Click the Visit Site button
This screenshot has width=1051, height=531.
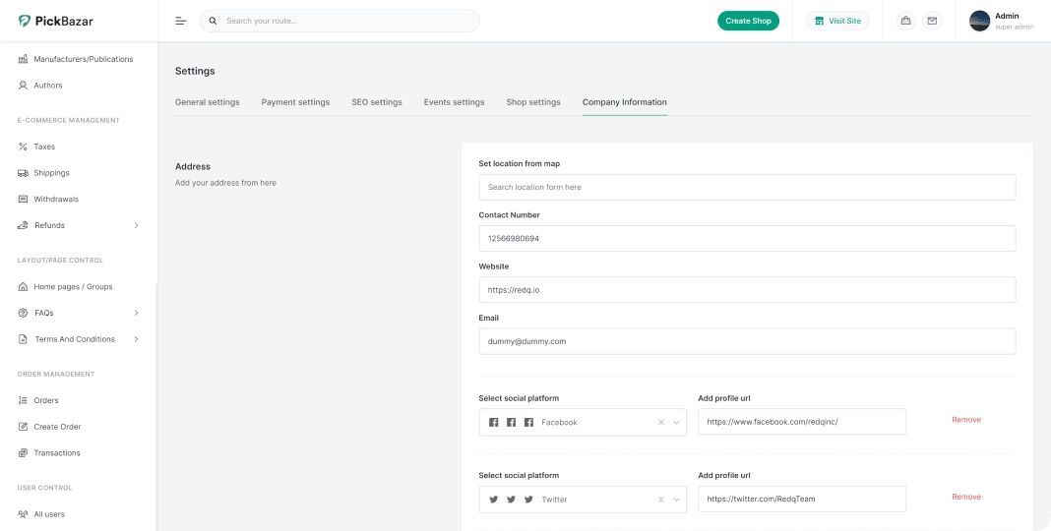(837, 21)
